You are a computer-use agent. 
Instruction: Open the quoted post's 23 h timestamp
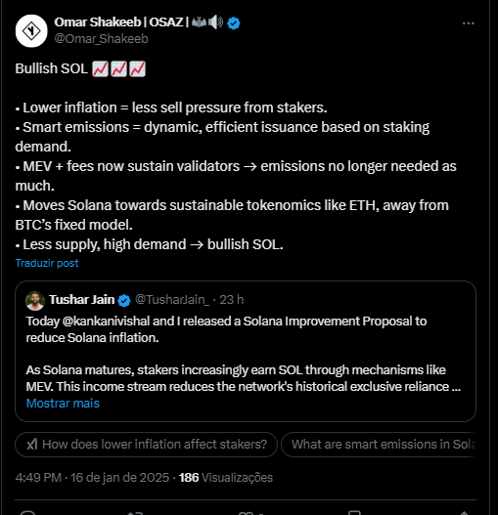point(232,300)
